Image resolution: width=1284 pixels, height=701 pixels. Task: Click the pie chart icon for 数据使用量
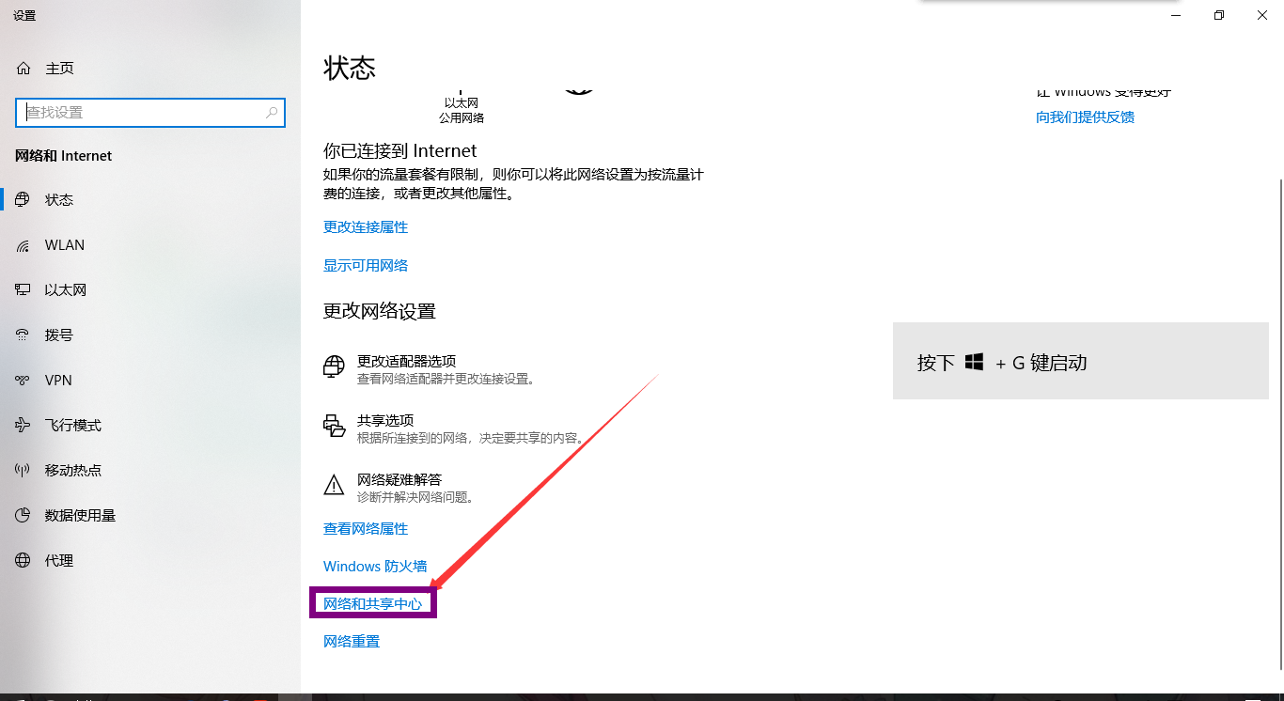[x=23, y=516]
